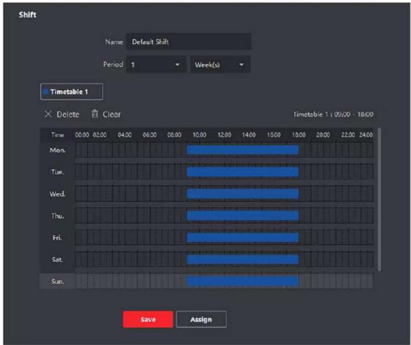
Task: Select Friday's blue shift bar
Action: coord(242,238)
